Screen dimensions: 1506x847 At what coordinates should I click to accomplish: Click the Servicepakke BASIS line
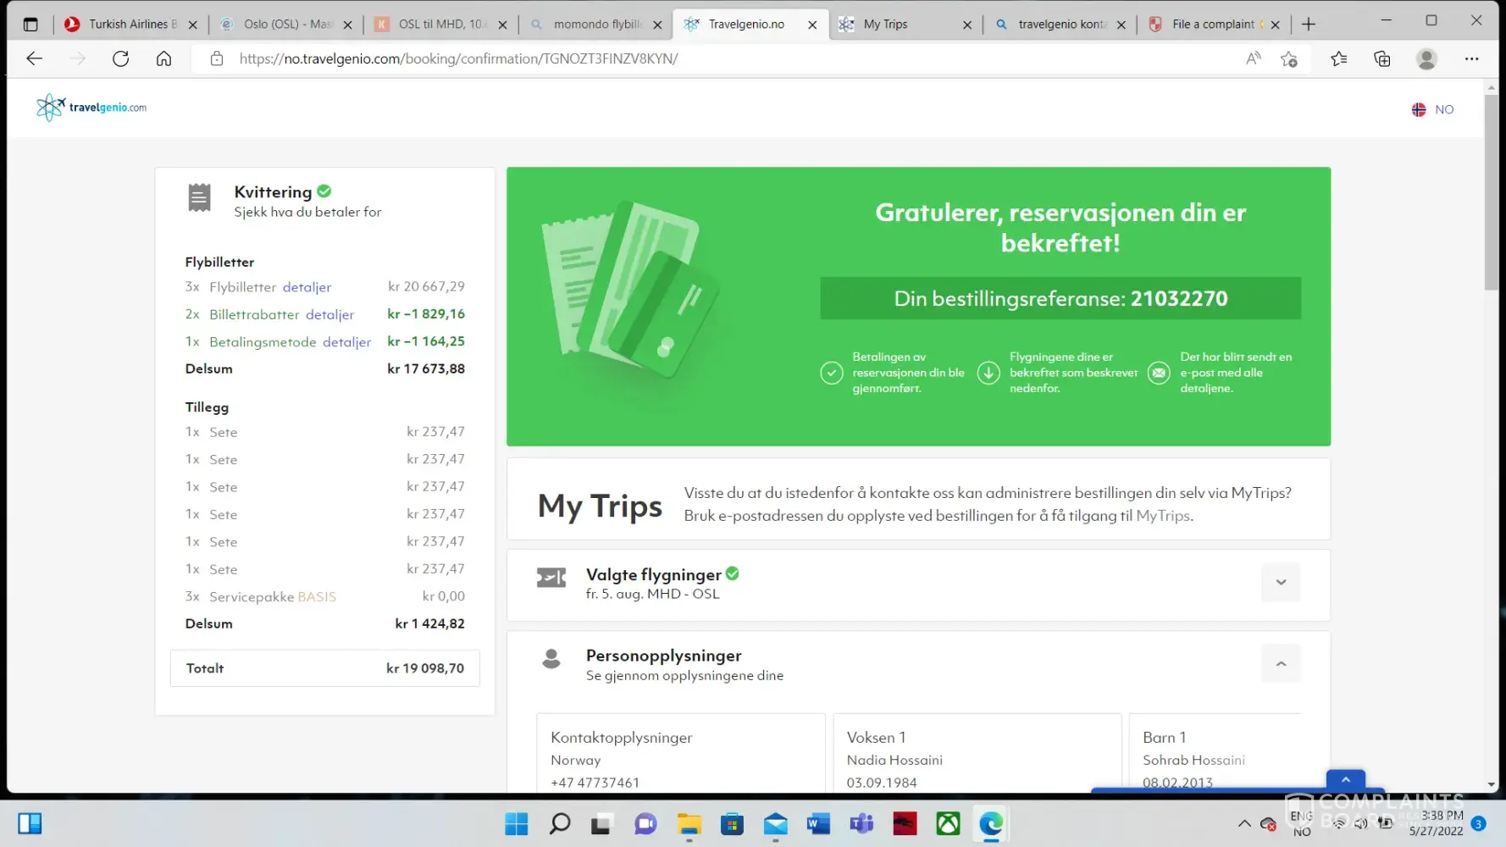pos(324,597)
